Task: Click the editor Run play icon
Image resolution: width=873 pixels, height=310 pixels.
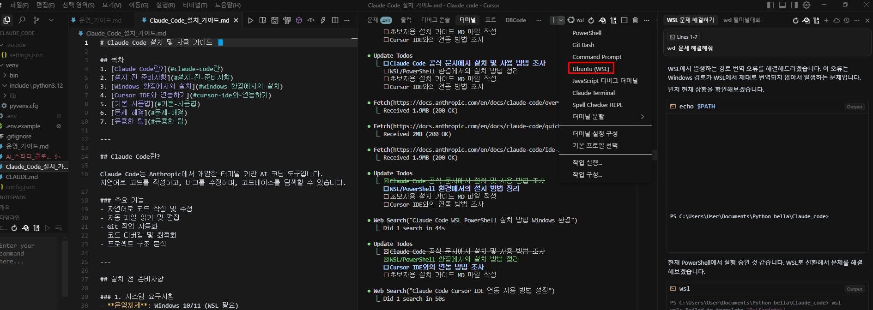Action: tap(250, 20)
